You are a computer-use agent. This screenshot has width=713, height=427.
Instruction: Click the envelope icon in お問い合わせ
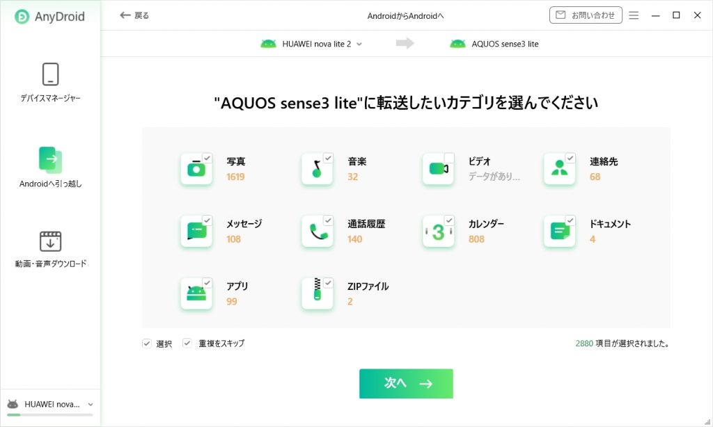pyautogui.click(x=561, y=15)
